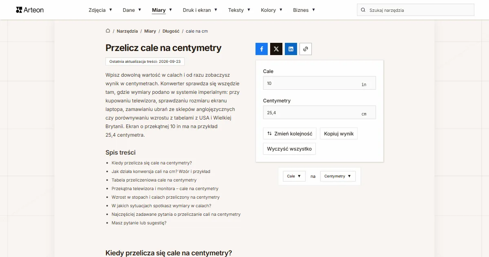Open the Kolory menu
The height and width of the screenshot is (257, 489).
(x=272, y=10)
